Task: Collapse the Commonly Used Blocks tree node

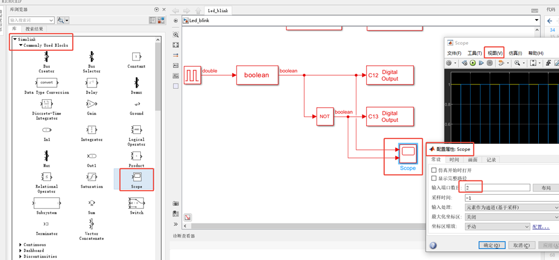Action: pos(21,45)
